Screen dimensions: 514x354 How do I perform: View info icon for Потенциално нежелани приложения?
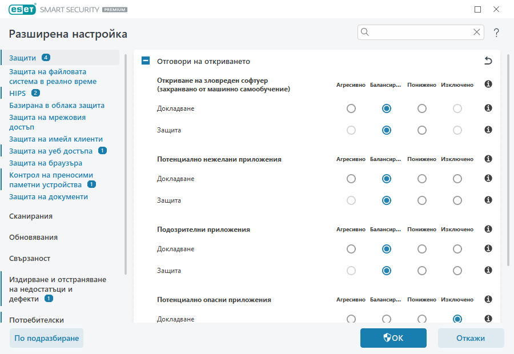tap(488, 159)
